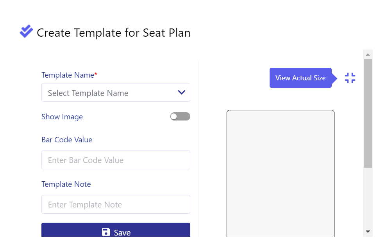Toggle the Show Image switch
The height and width of the screenshot is (241, 379).
pyautogui.click(x=180, y=117)
